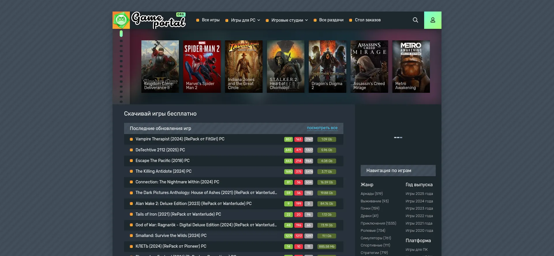Expand the Игровые студии dropdown
The image size is (554, 256).
point(290,20)
